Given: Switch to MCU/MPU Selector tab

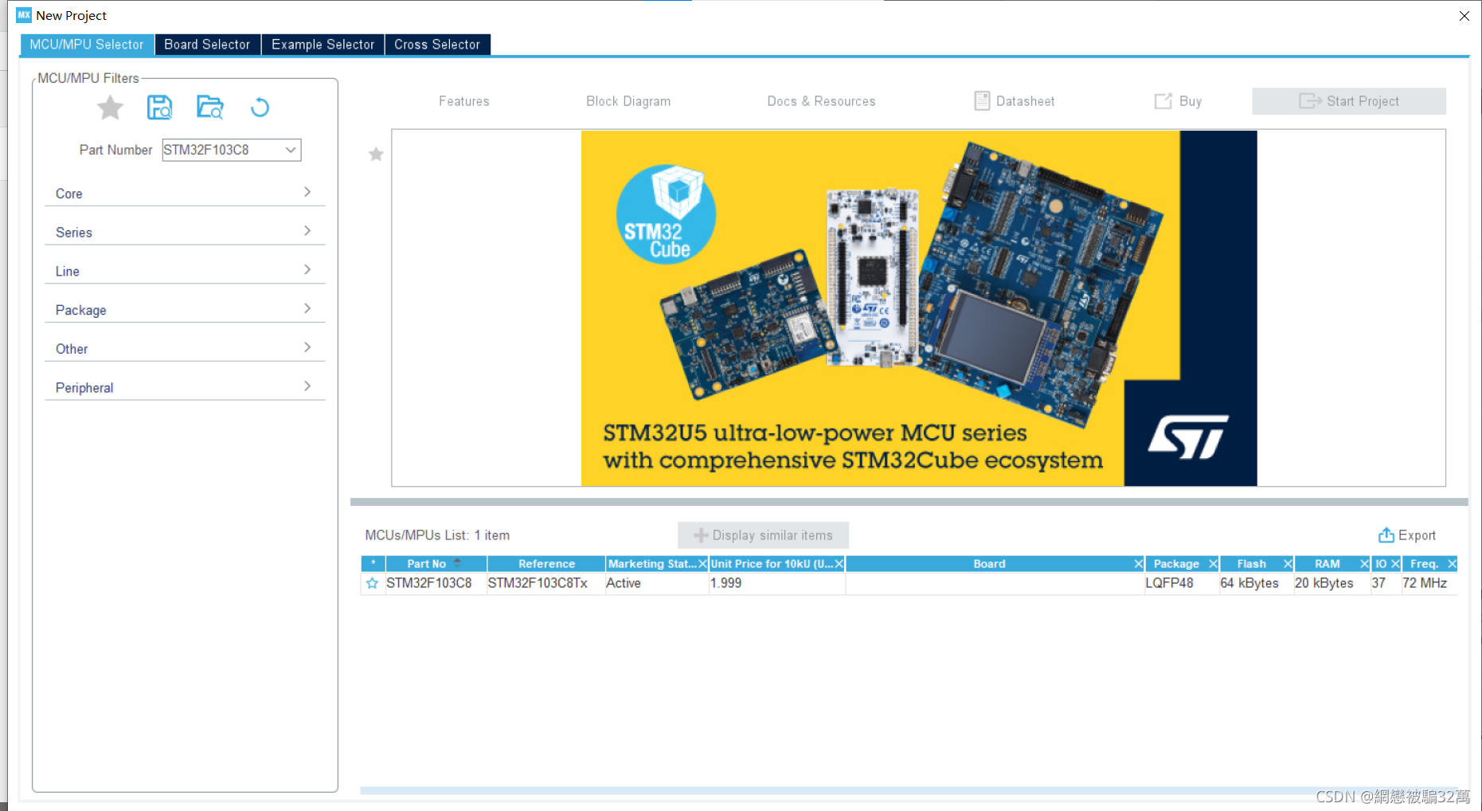Looking at the screenshot, I should 87,45.
